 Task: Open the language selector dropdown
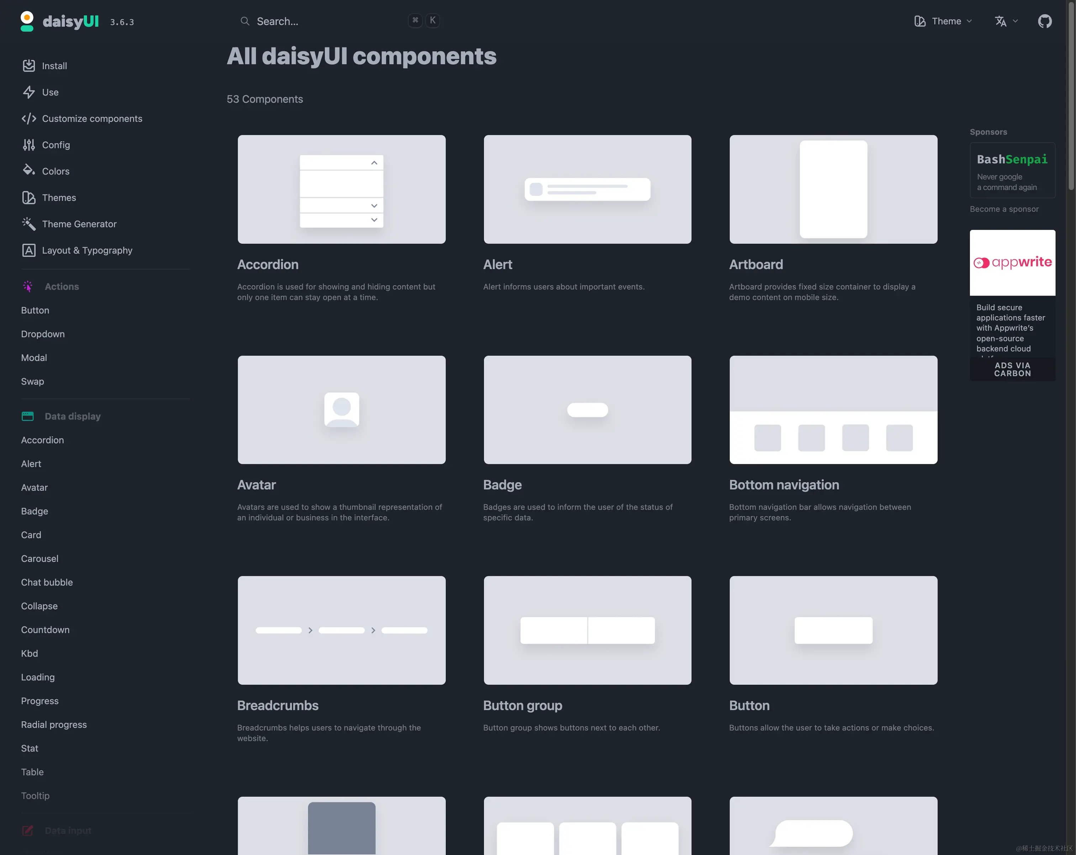pyautogui.click(x=1006, y=21)
